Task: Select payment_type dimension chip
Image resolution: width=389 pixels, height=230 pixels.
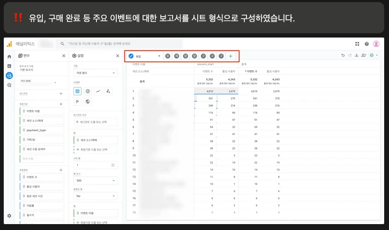Action: click(42, 130)
